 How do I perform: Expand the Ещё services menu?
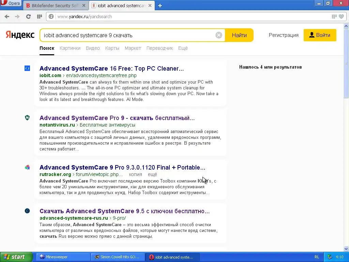pos(183,48)
